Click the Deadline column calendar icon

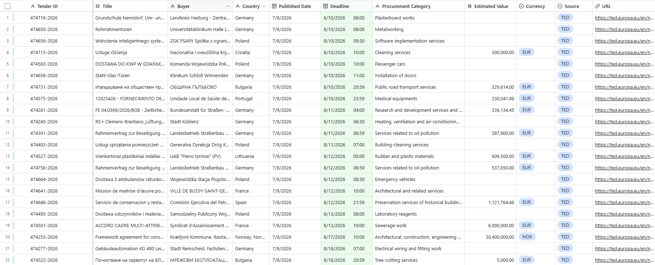tap(326, 6)
